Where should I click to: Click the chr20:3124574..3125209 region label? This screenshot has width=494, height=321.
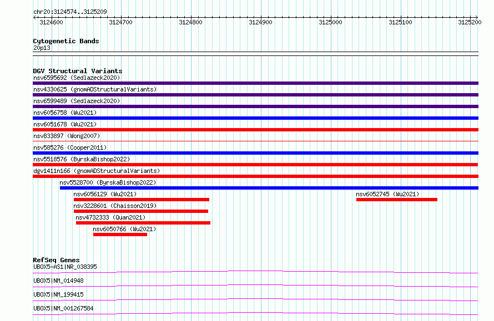(70, 12)
